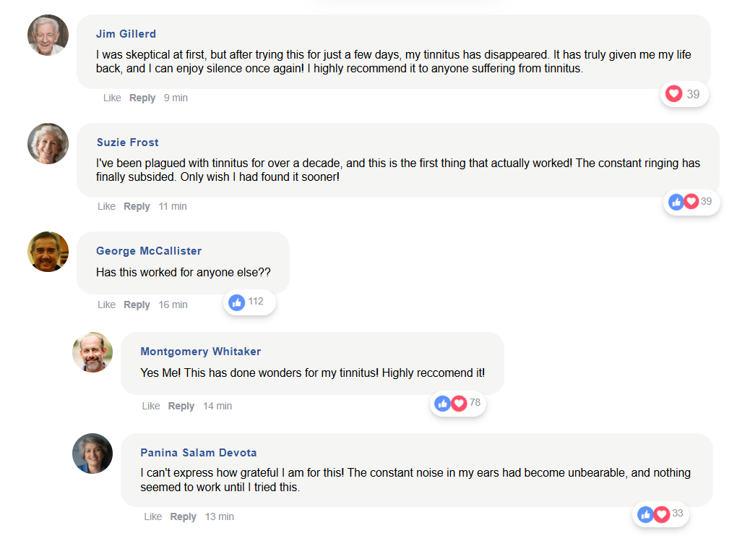Open Panina Salam Devota's profile name link
This screenshot has width=750, height=536.
198,453
